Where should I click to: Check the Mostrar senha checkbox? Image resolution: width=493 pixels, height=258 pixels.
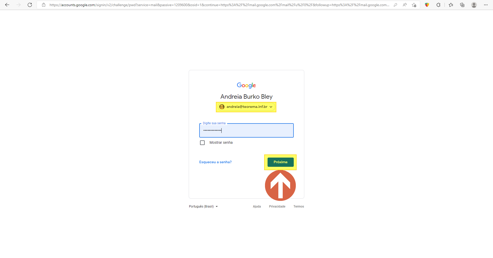tap(202, 143)
